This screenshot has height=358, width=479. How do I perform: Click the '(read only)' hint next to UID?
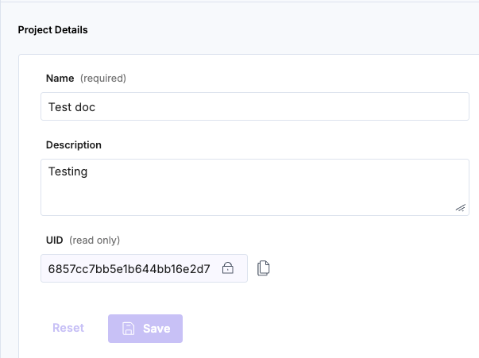(95, 240)
